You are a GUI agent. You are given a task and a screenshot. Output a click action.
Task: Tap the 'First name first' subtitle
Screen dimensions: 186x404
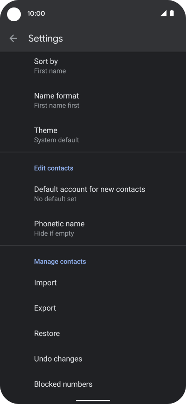click(57, 105)
